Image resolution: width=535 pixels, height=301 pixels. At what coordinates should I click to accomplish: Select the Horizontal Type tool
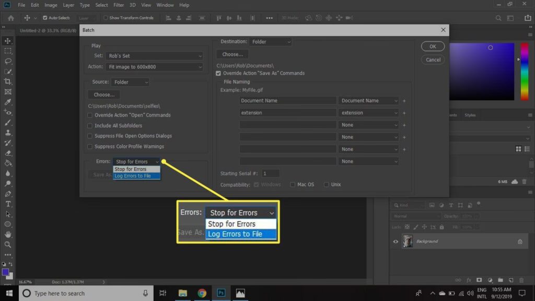(x=8, y=204)
